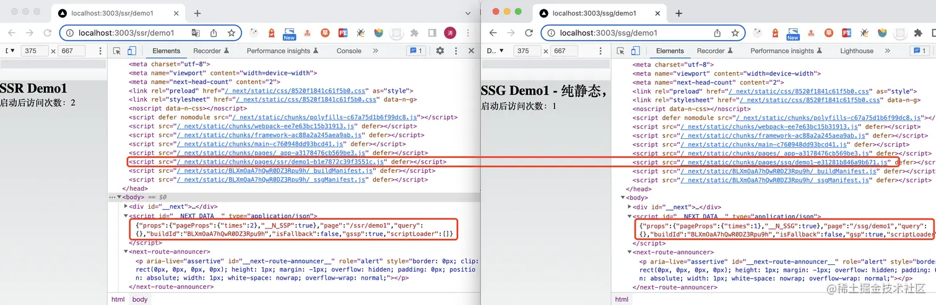
Task: Expand div id __next in SSG Elements
Action: (630, 207)
